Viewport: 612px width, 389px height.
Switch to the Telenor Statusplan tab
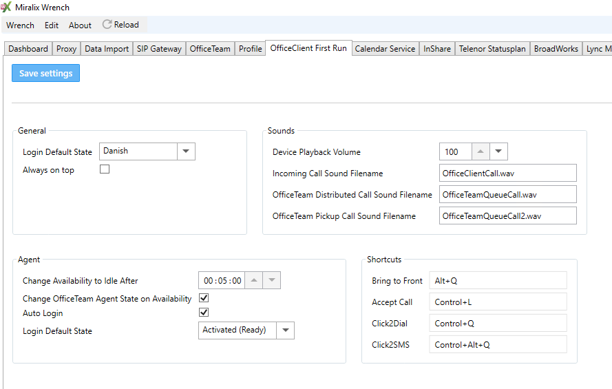click(492, 49)
